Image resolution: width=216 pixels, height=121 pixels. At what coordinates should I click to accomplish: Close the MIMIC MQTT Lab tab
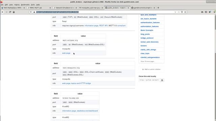click(x=50, y=8)
